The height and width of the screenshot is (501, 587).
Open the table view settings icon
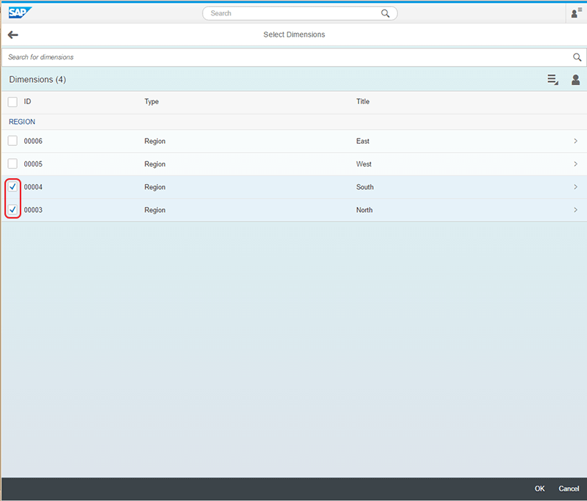pyautogui.click(x=553, y=79)
